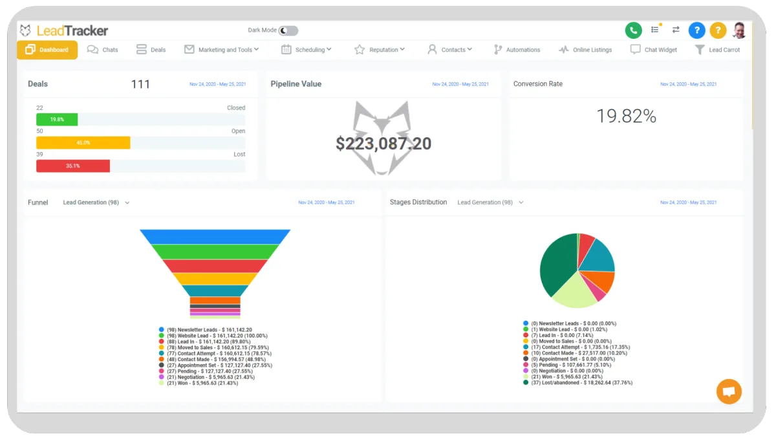Click the swap arrows icon in header
Screen dimensions: 776x436
(676, 30)
